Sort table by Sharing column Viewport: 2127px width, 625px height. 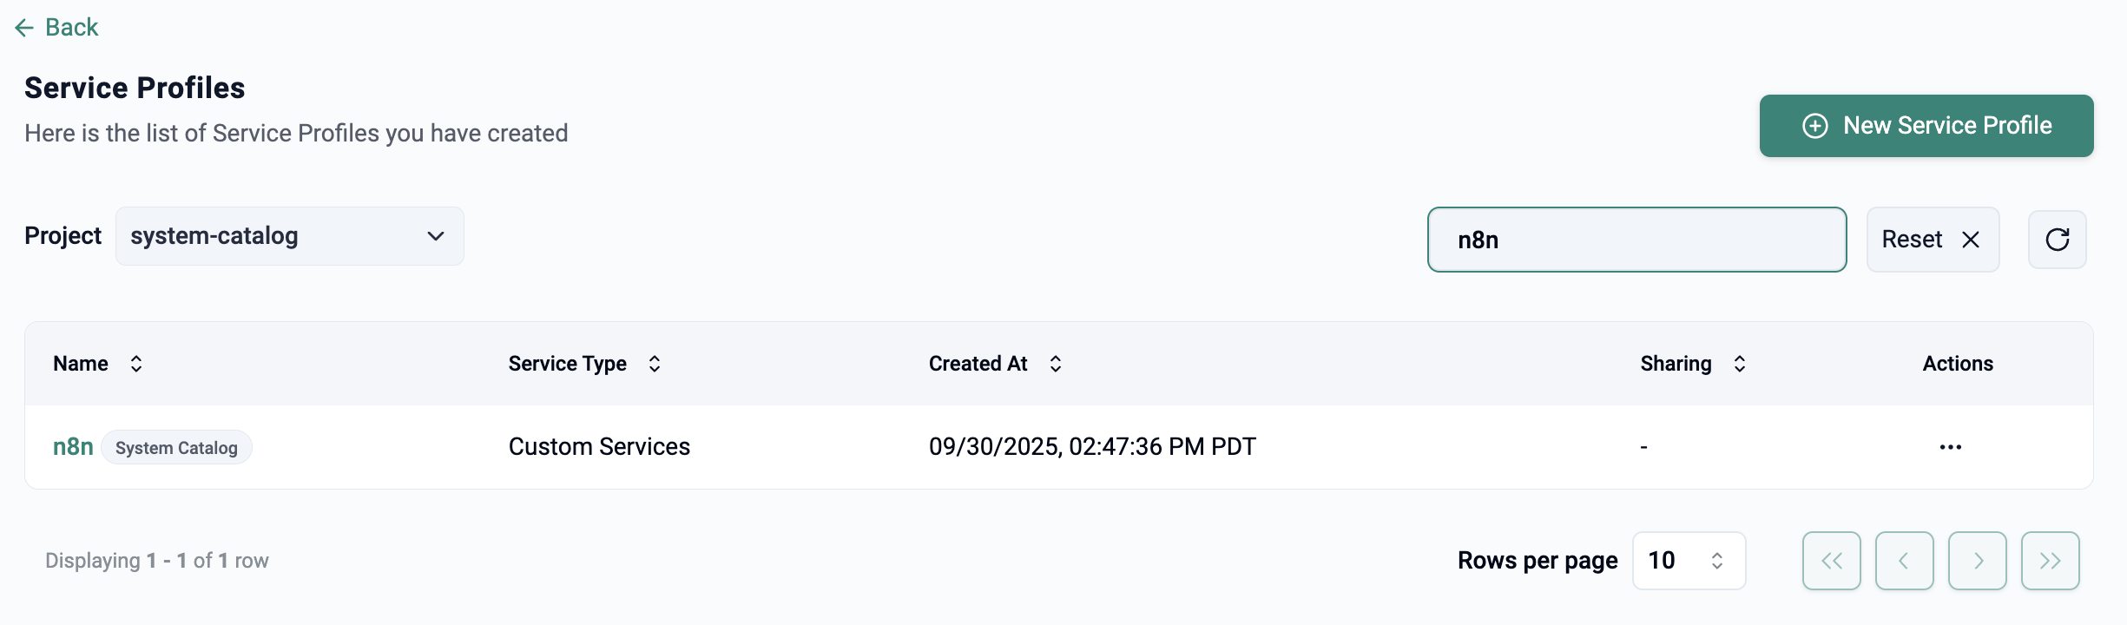click(x=1739, y=364)
